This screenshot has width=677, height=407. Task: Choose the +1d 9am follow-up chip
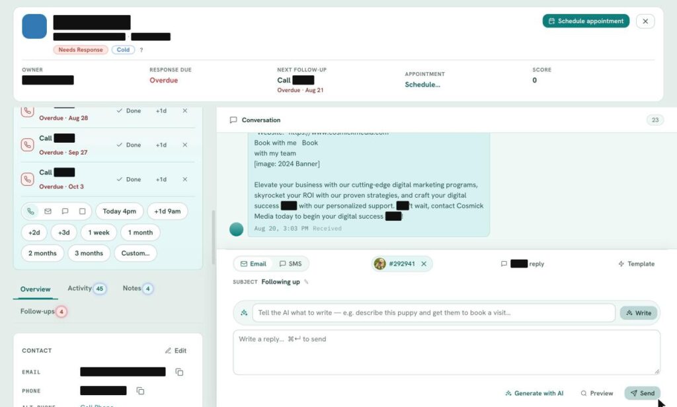pyautogui.click(x=167, y=211)
